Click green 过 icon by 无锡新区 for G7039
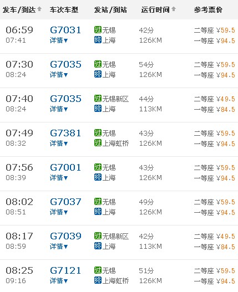The image size is (238, 292). 98,236
